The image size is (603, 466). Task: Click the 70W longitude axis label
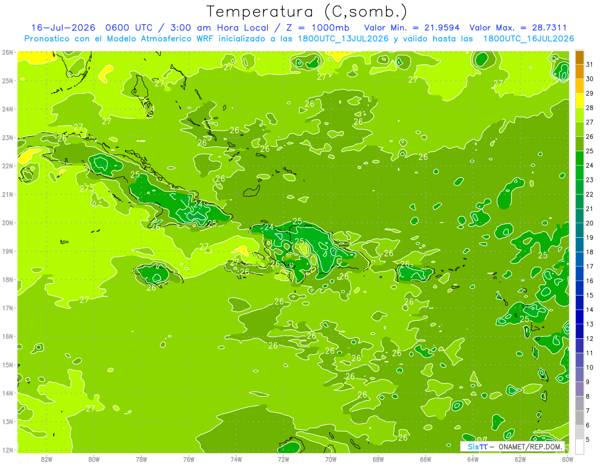coord(331,459)
